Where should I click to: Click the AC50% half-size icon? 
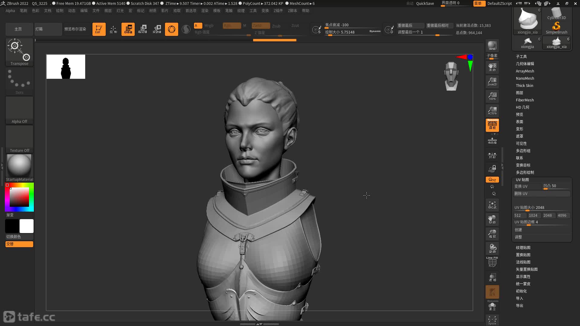[492, 110]
